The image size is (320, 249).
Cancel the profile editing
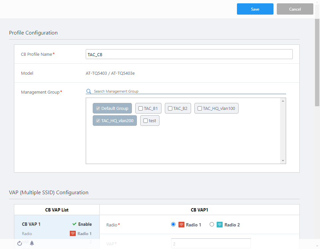(295, 9)
